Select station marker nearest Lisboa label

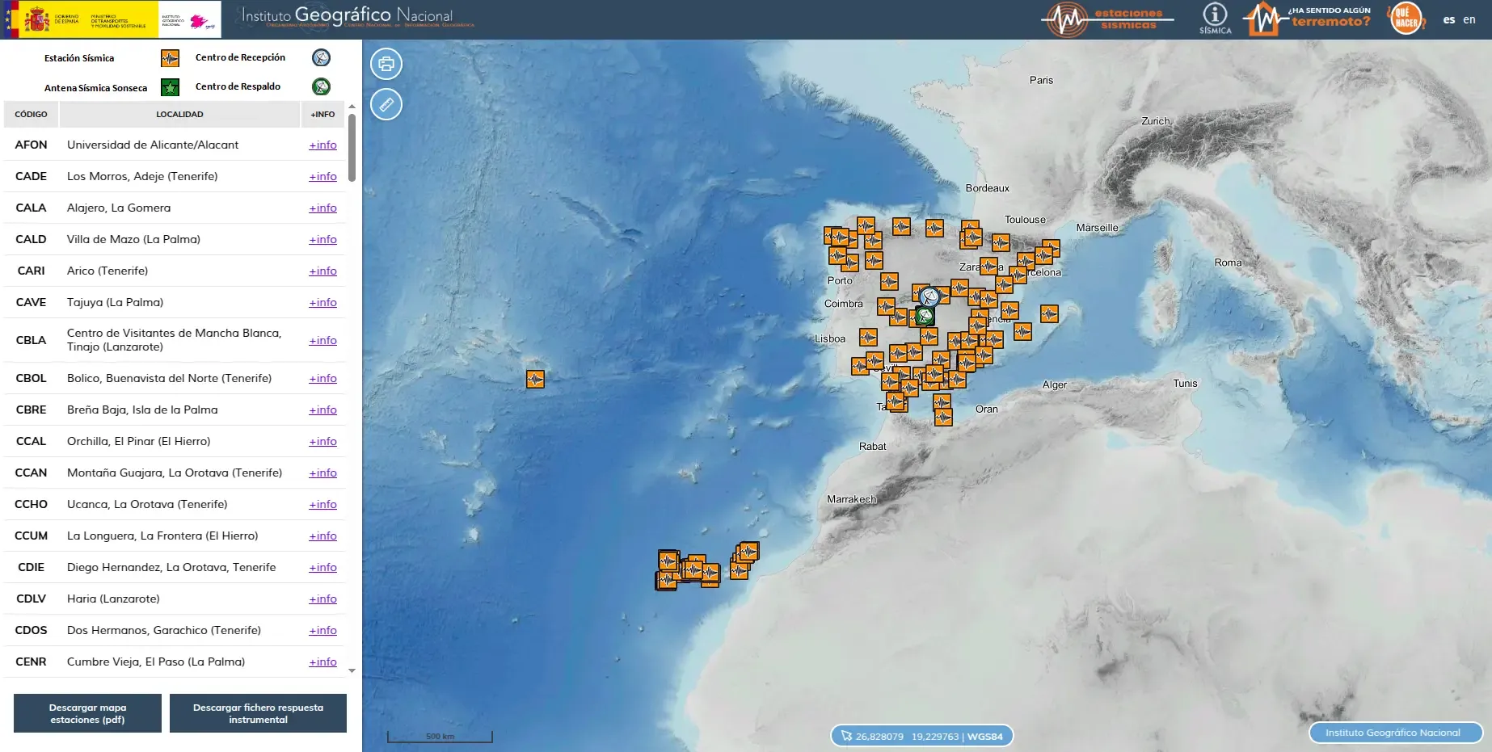tap(868, 337)
